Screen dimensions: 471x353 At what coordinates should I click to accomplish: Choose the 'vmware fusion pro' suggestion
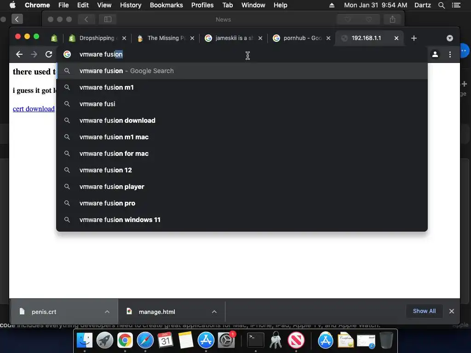(x=242, y=203)
